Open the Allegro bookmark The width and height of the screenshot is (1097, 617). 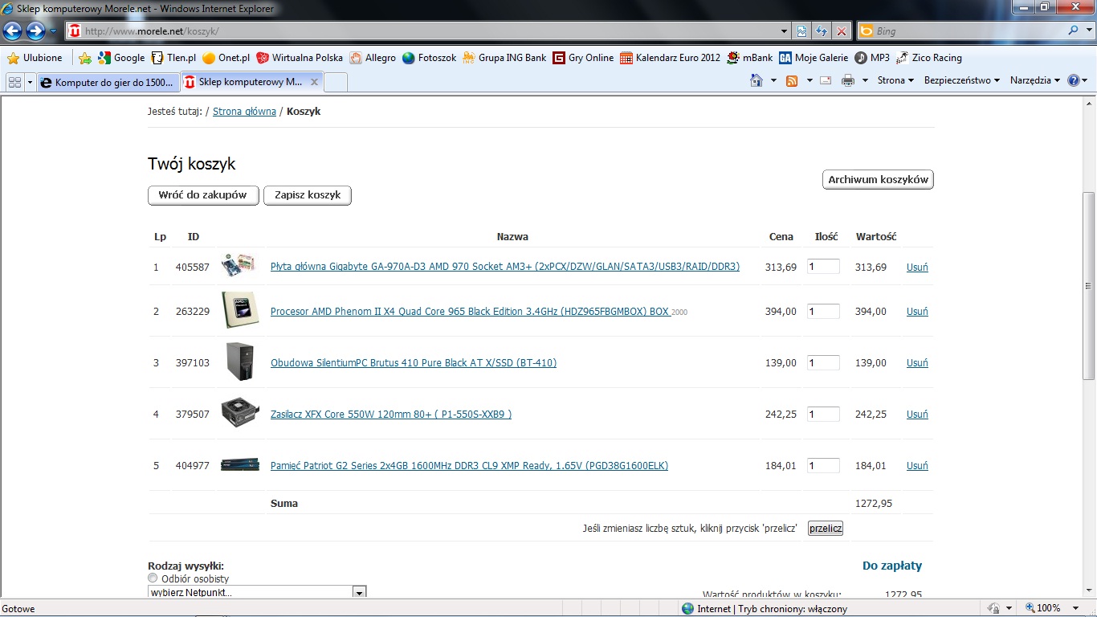click(373, 58)
